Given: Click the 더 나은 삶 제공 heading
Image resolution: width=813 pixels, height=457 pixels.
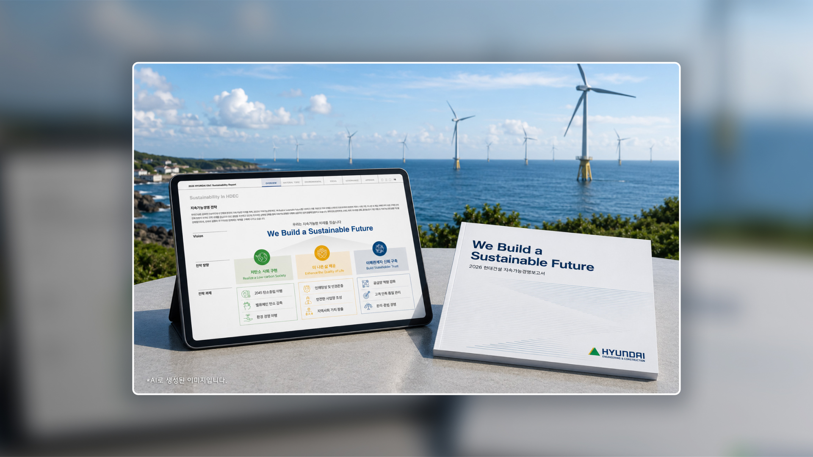Looking at the screenshot, I should point(324,267).
